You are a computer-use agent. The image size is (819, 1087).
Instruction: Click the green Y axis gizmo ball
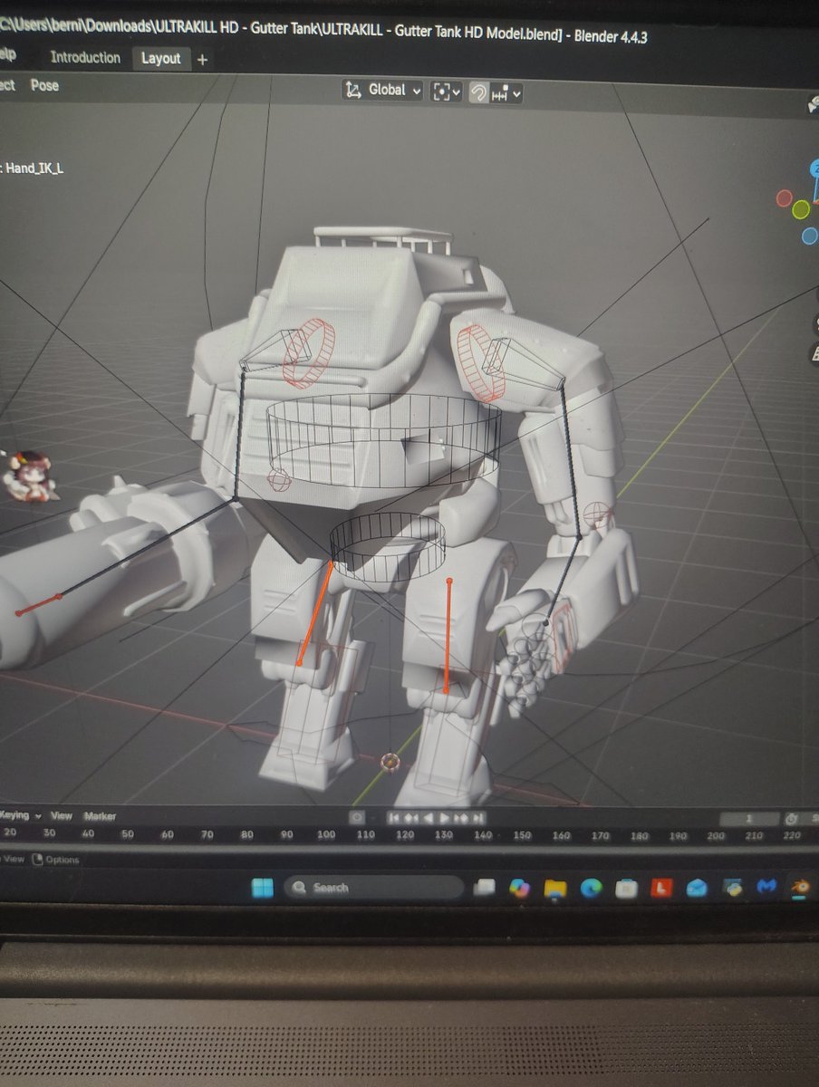coord(801,210)
